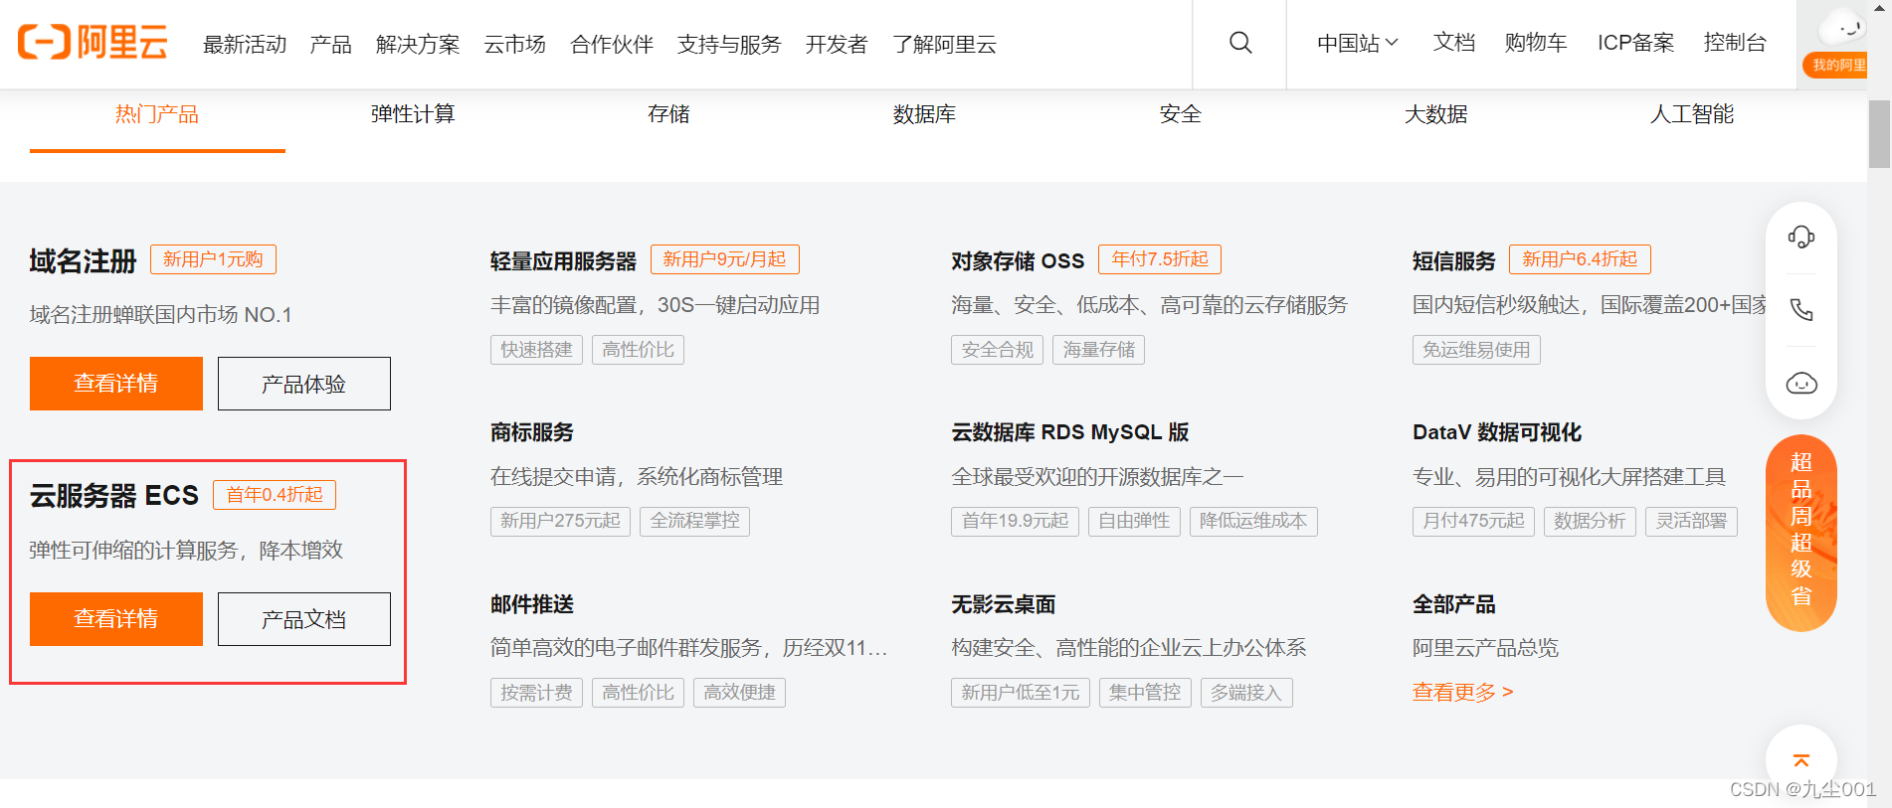The height and width of the screenshot is (808, 1892).
Task: Open the 云服务器 ECS heading
Action: point(114,496)
